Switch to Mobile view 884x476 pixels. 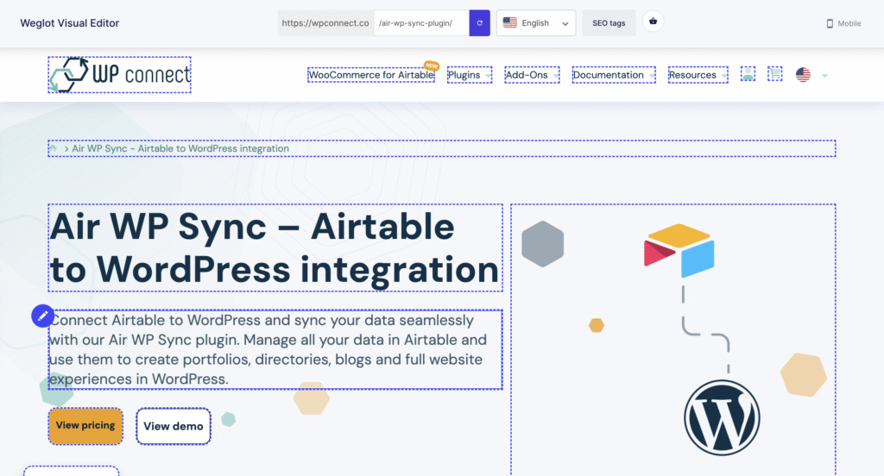843,23
